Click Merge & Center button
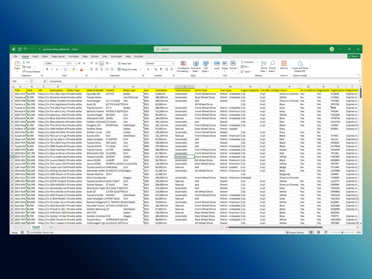This screenshot has width=372, height=279. 127,69
